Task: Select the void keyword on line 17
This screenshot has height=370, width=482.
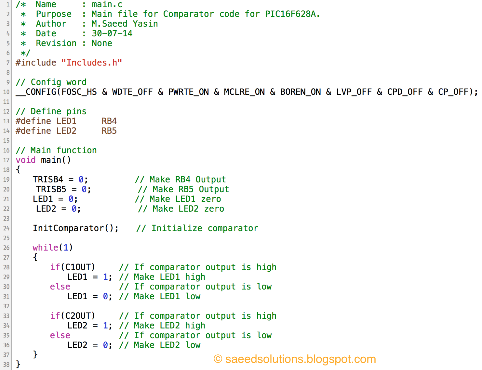Action: tap(25, 160)
